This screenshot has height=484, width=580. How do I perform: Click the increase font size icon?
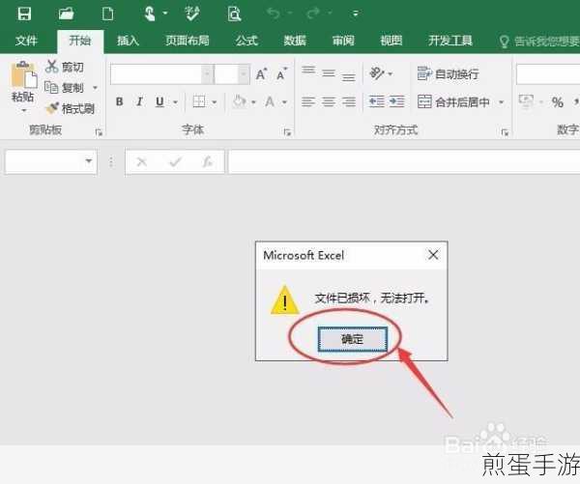coord(262,74)
